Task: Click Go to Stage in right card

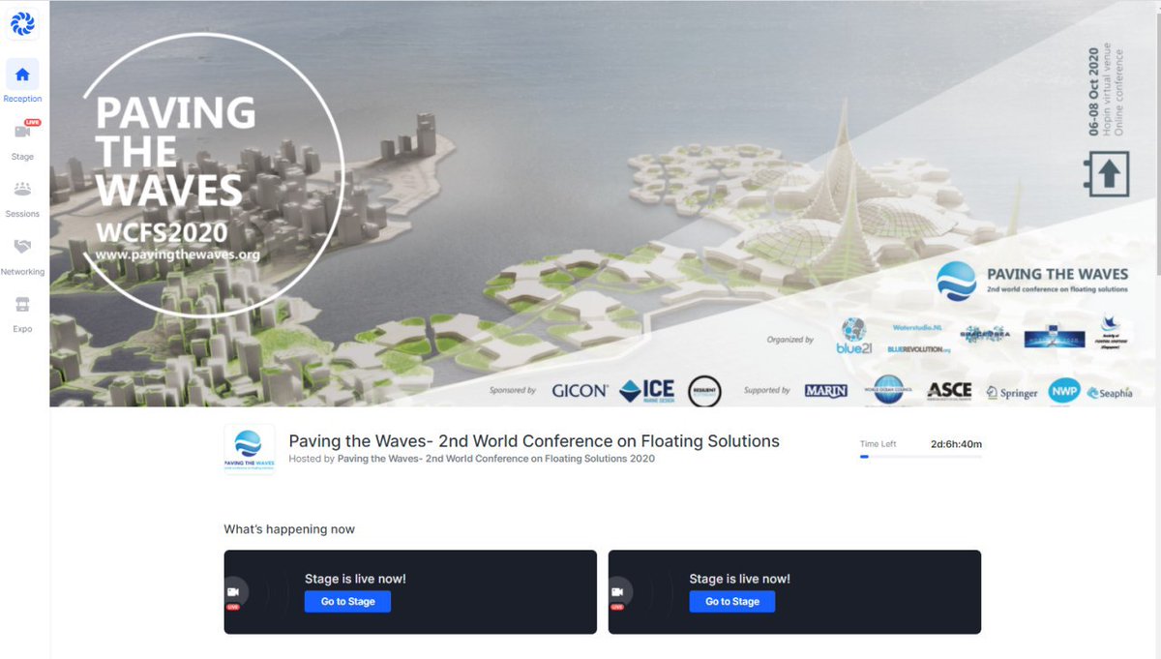Action: point(732,601)
